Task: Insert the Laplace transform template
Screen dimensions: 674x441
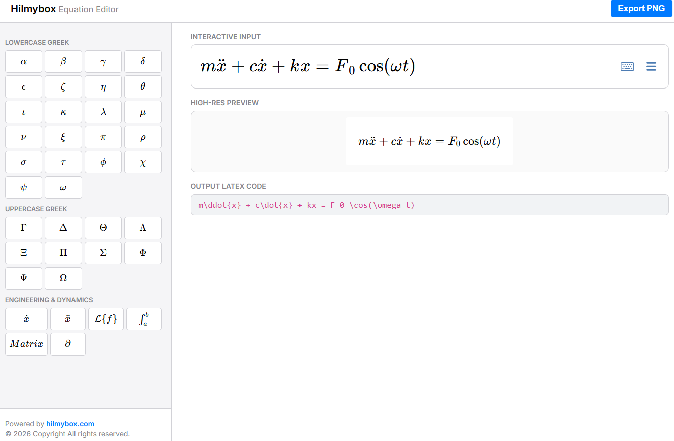Action: [106, 319]
